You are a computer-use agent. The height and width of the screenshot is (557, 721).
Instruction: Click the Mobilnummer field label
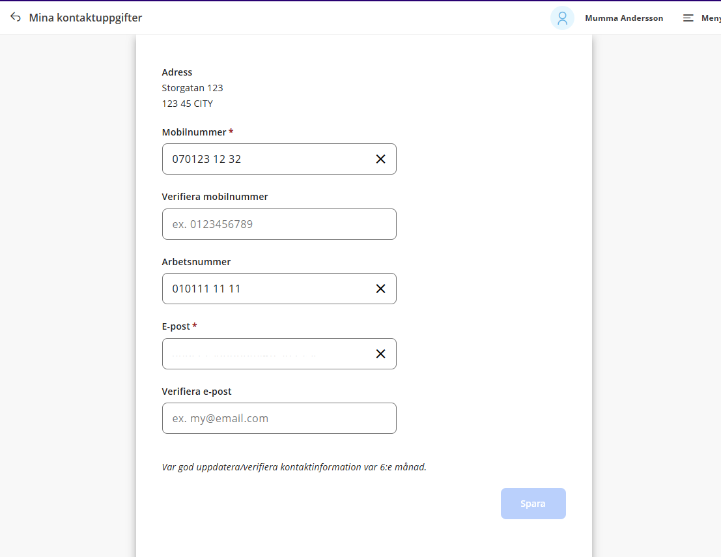193,132
